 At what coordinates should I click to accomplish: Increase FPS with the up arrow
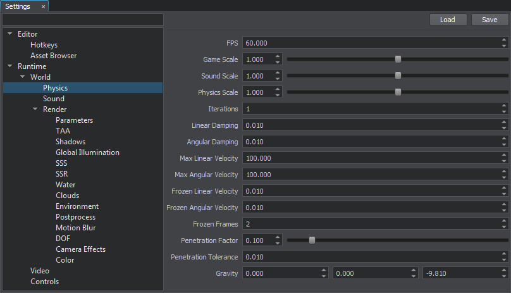coord(504,40)
